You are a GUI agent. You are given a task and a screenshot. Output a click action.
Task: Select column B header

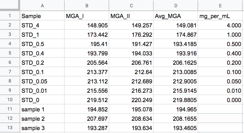click(x=87, y=6)
